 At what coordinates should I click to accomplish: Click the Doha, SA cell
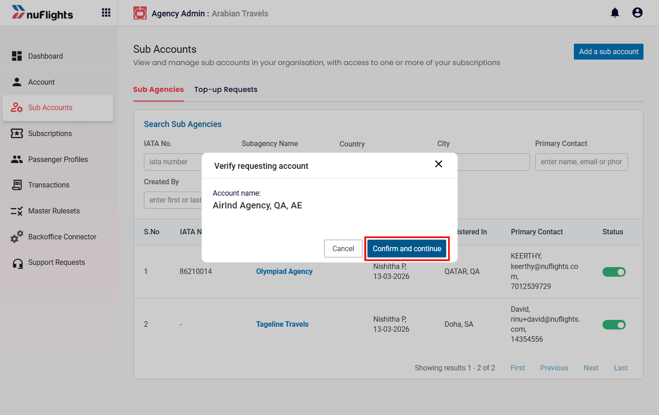[459, 324]
